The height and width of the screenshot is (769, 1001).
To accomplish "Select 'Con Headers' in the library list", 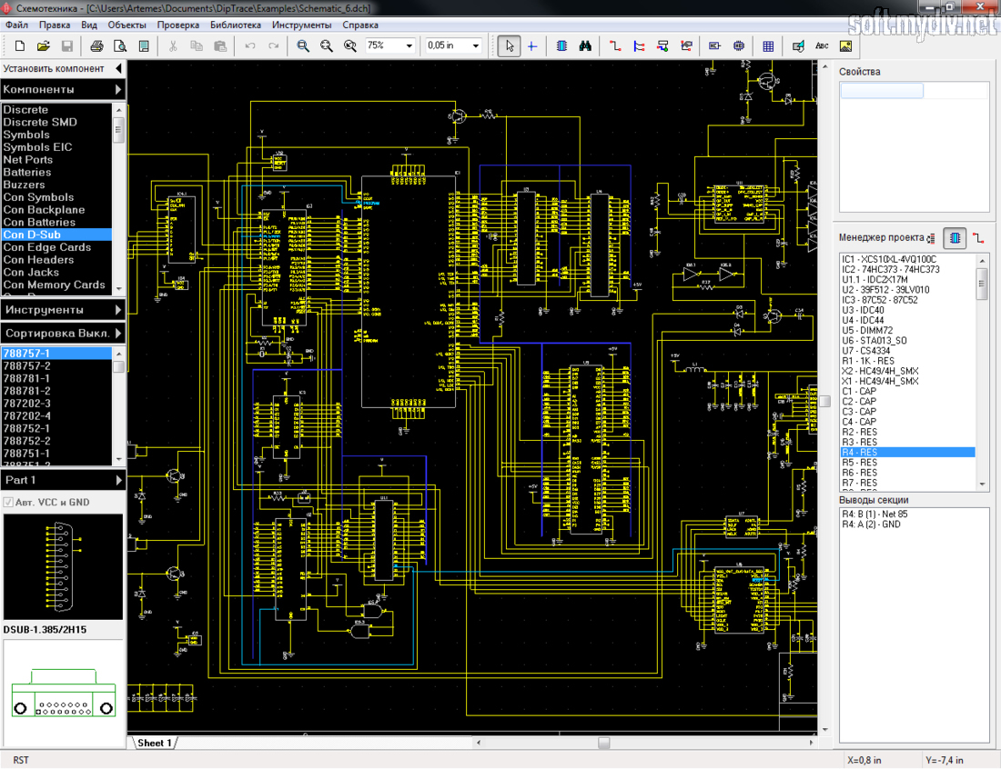I will (x=38, y=260).
